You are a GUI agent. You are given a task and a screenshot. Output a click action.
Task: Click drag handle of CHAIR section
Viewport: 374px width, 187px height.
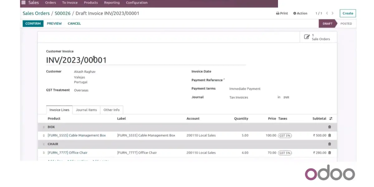44,144
